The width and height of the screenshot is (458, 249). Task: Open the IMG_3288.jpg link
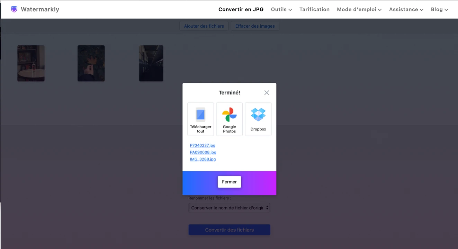pyautogui.click(x=203, y=159)
